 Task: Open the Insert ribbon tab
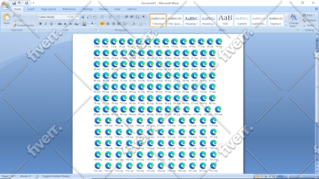(31, 9)
